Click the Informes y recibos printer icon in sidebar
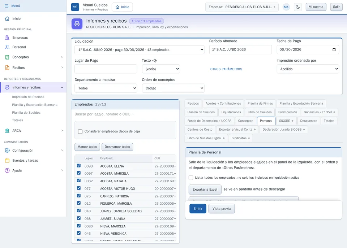Image resolution: width=347 pixels, height=248 pixels. tap(7, 87)
